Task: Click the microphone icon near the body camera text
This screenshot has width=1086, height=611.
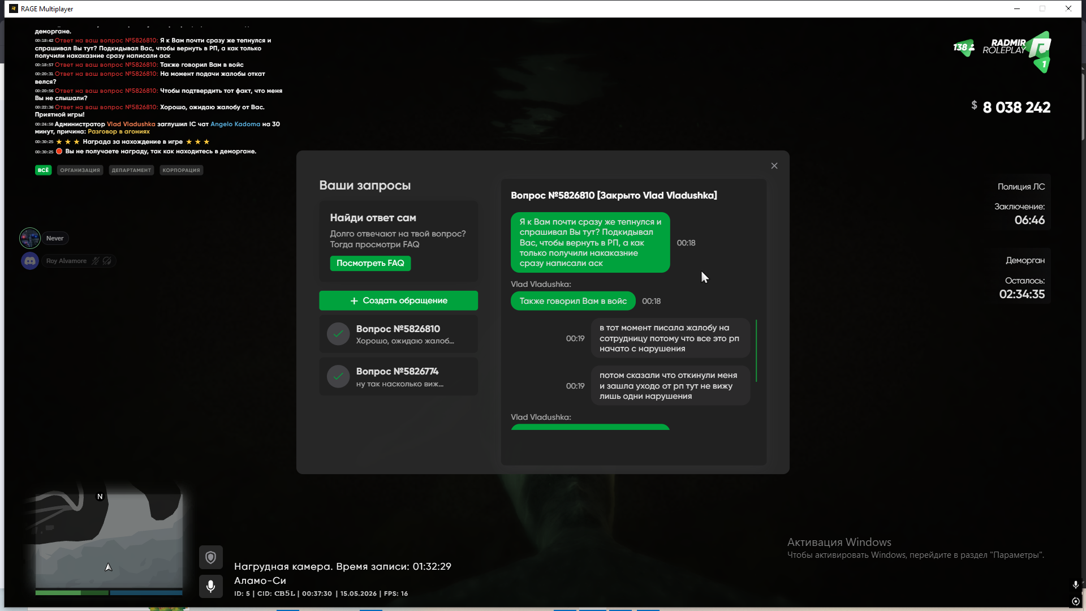Action: (x=210, y=586)
